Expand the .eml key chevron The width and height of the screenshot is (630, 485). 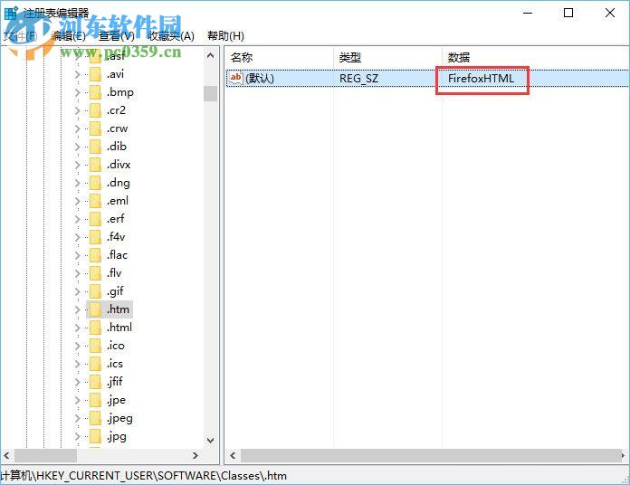pos(77,201)
